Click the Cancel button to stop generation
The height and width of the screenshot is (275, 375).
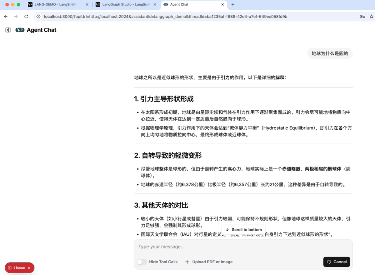(336, 262)
